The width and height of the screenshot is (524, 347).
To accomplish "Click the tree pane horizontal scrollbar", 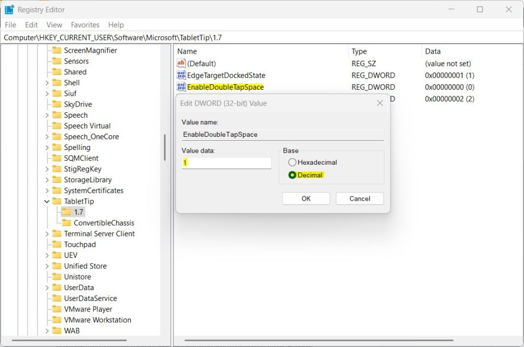I will tap(69, 340).
